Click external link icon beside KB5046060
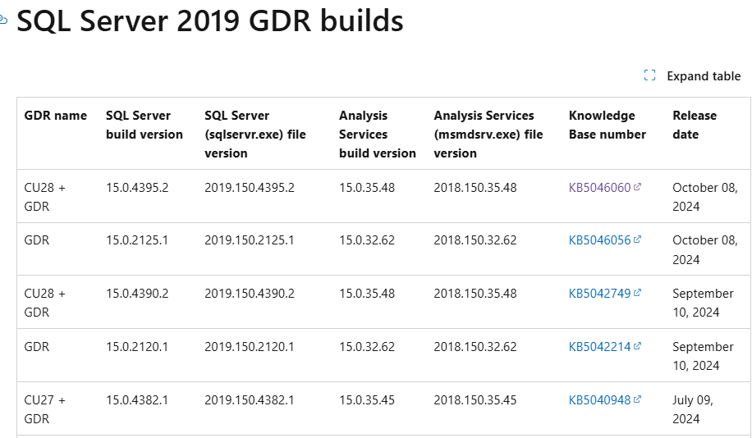Screen dimensions: 752x438 pos(637,187)
